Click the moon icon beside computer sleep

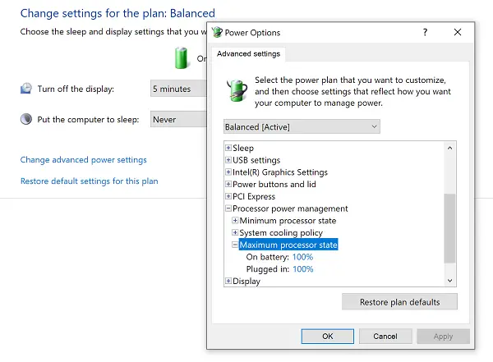click(x=26, y=119)
